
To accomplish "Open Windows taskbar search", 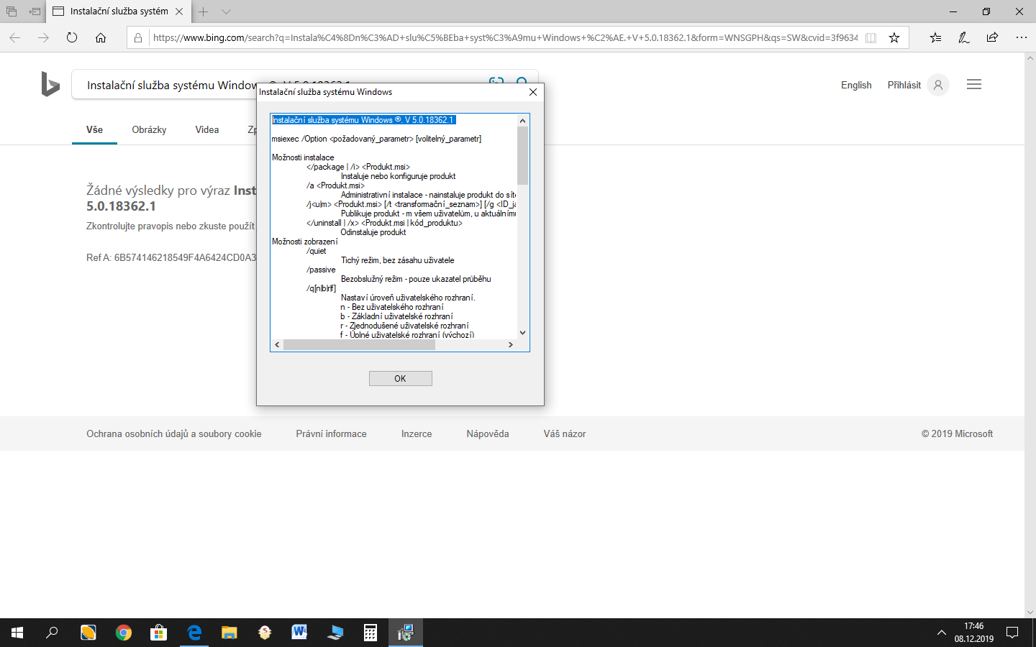I will (x=52, y=633).
